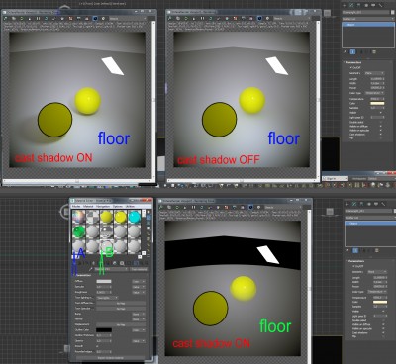Image resolution: width=396 pixels, height=364 pixels.
Task: Click the Displacement No Map button
Action: point(121,324)
